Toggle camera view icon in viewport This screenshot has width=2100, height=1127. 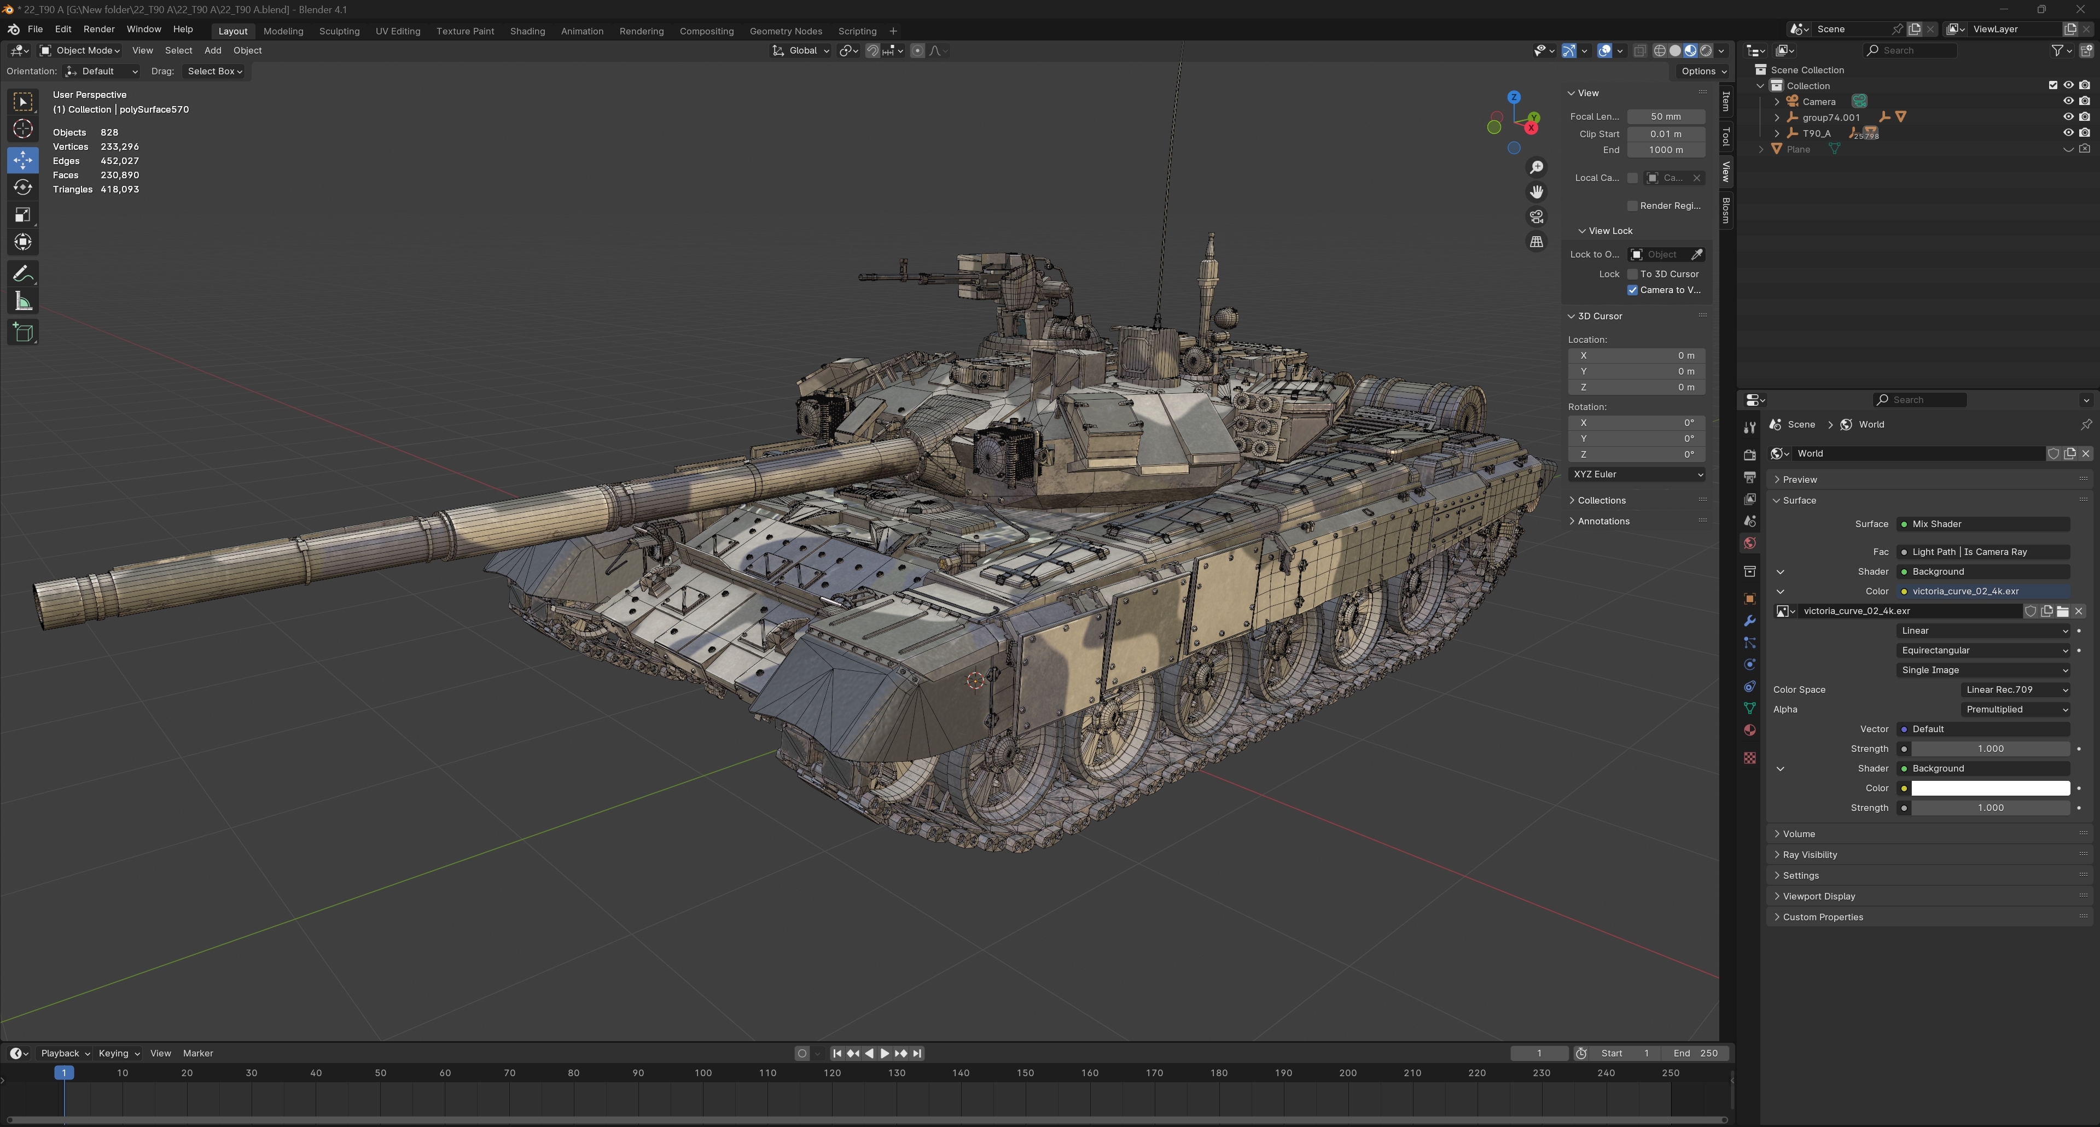pyautogui.click(x=1536, y=217)
